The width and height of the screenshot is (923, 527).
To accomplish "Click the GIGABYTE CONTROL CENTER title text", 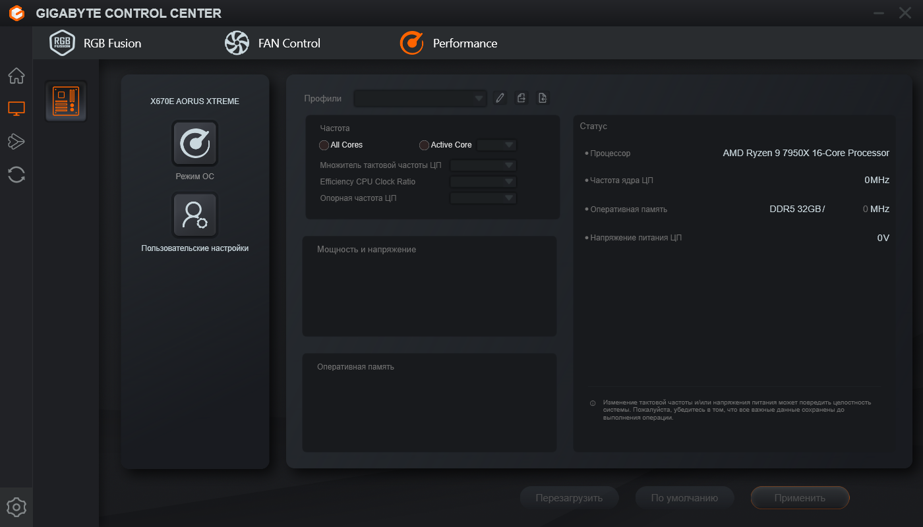I will coord(129,13).
